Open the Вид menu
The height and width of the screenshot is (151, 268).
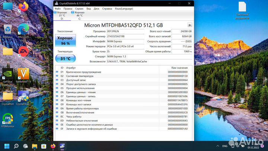click(x=89, y=9)
